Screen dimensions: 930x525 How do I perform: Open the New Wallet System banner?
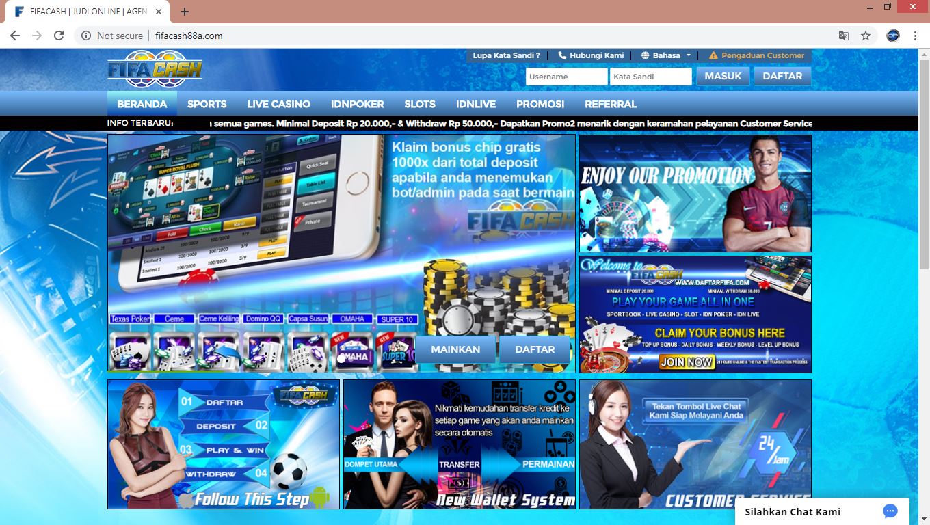pyautogui.click(x=460, y=444)
